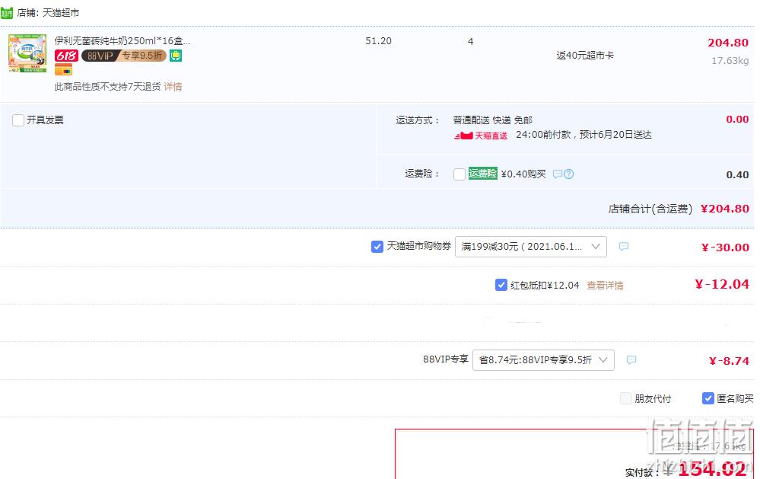Open the 88VIP专享9.5折 discount dropdown
This screenshot has height=479, width=760.
543,360
